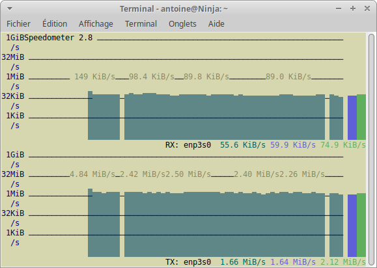Maximize the Terminal window
Image resolution: width=377 pixels, height=268 pixels.
353,8
